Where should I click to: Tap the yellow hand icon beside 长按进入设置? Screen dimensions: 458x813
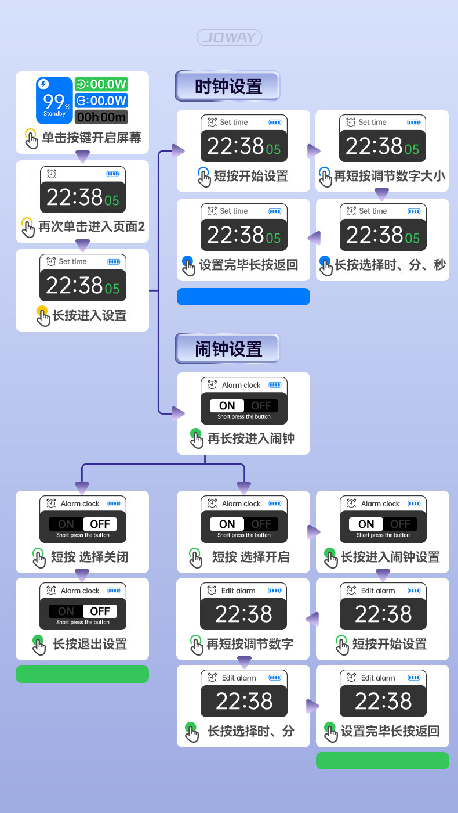click(43, 316)
